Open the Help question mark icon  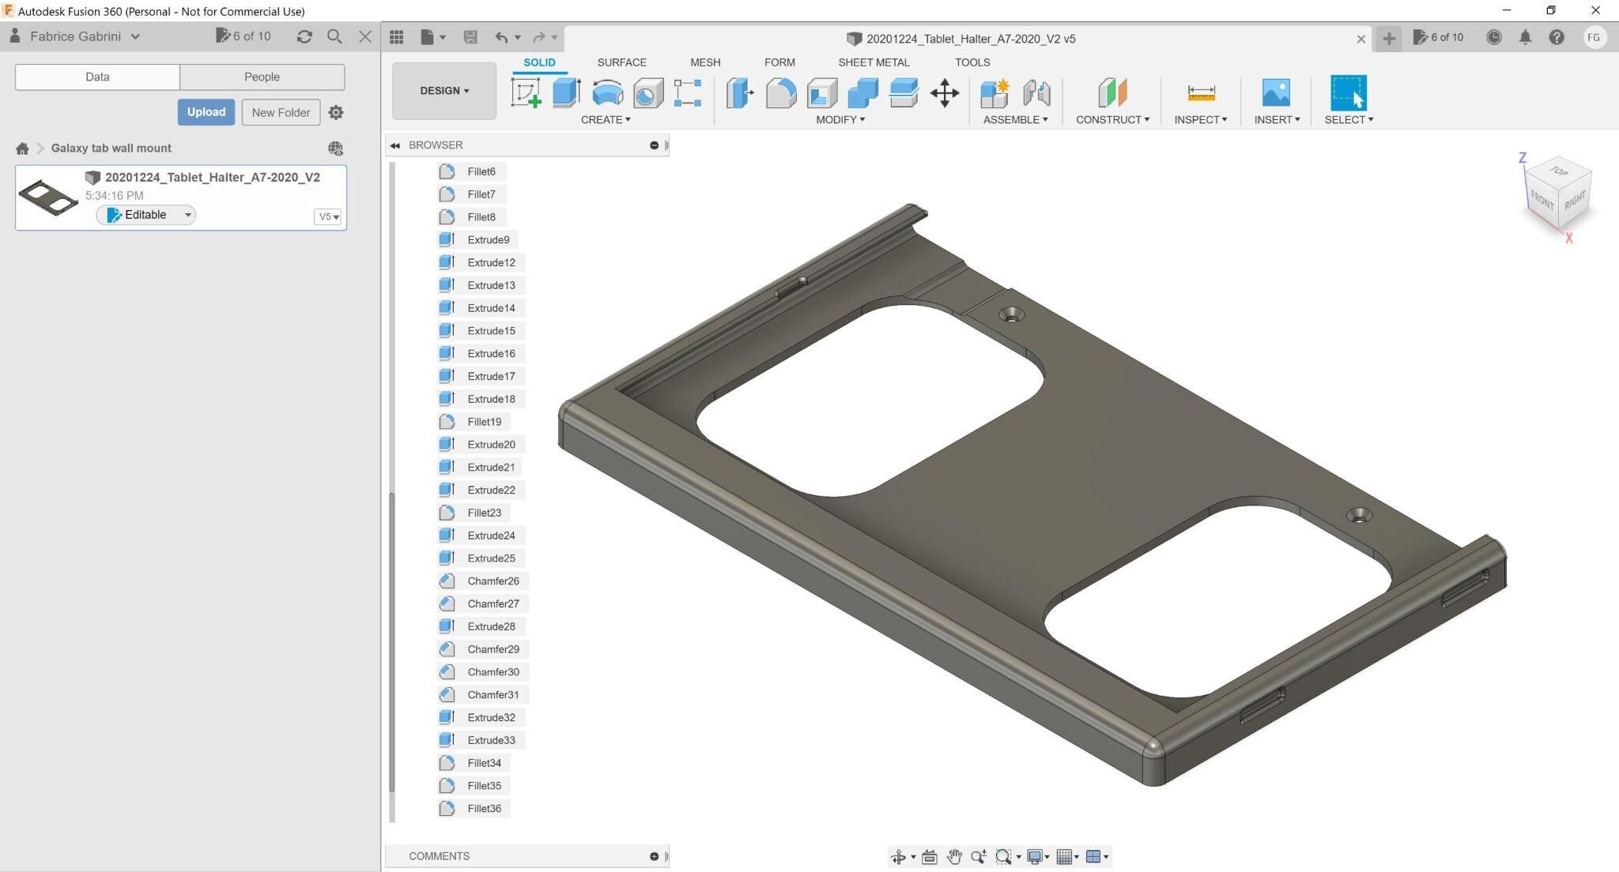1557,37
